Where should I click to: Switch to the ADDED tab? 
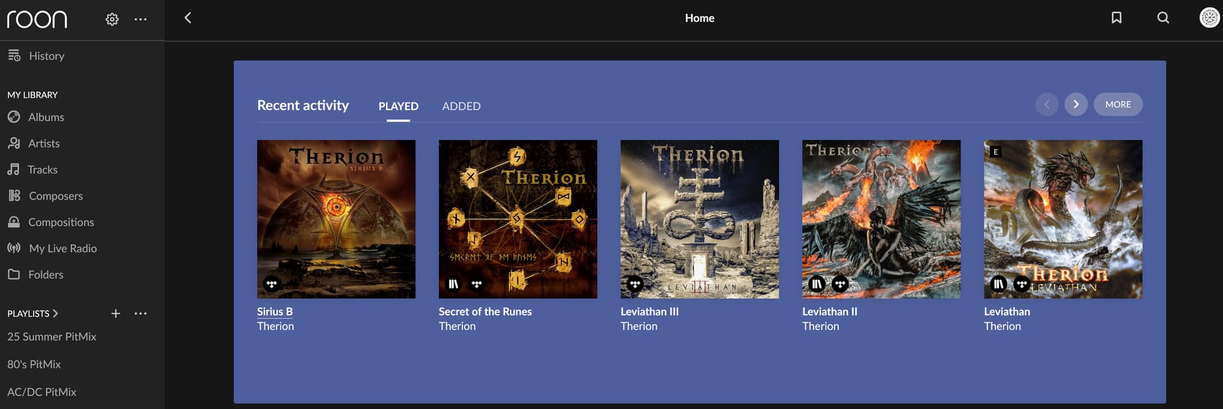click(x=461, y=106)
